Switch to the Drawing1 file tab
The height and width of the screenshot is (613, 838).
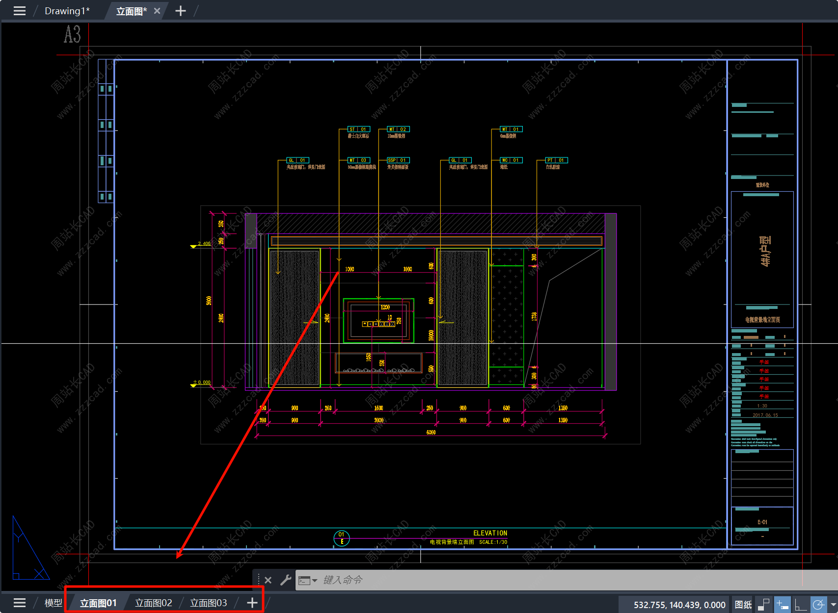click(x=67, y=11)
